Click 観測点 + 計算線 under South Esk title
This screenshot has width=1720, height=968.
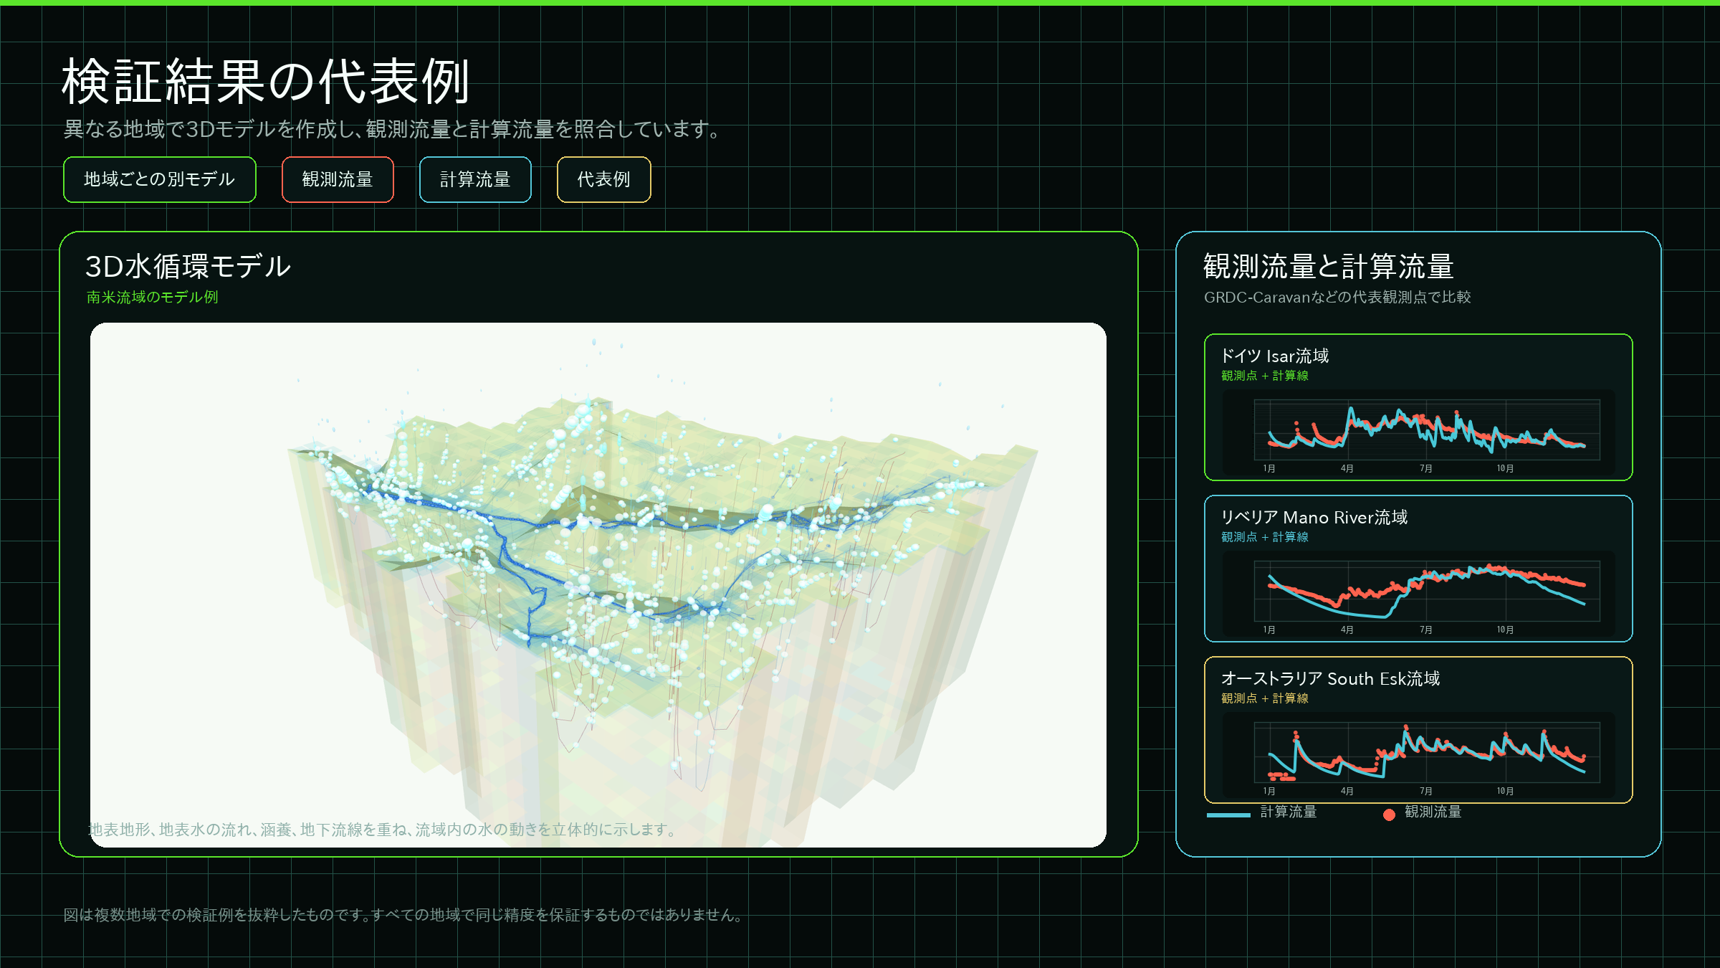pos(1265,698)
